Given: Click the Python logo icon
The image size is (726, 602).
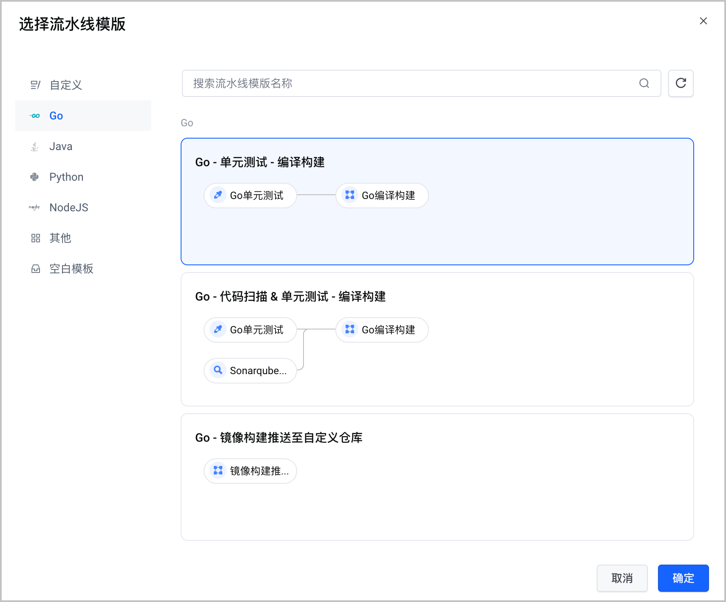Looking at the screenshot, I should [35, 177].
